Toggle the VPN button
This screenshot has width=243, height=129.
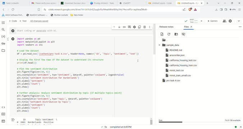[233, 10]
